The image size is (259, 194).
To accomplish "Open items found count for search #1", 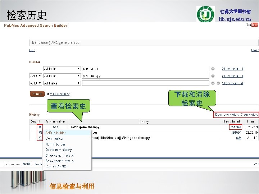I will point(239,138).
